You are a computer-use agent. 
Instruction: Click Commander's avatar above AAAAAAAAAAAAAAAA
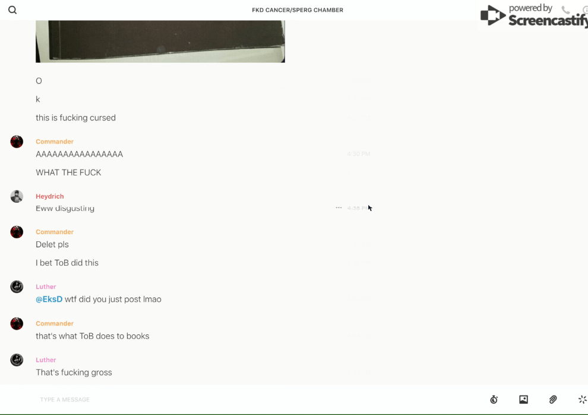pyautogui.click(x=17, y=142)
